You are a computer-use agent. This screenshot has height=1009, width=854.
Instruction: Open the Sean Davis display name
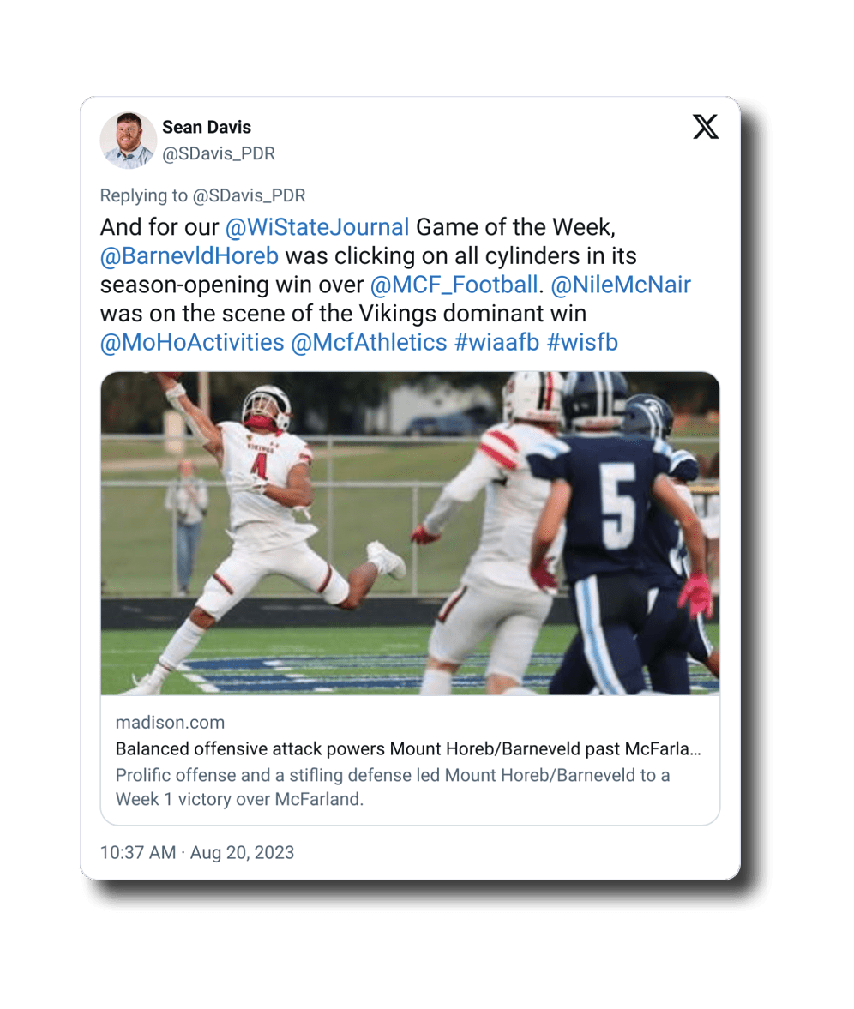click(x=207, y=128)
